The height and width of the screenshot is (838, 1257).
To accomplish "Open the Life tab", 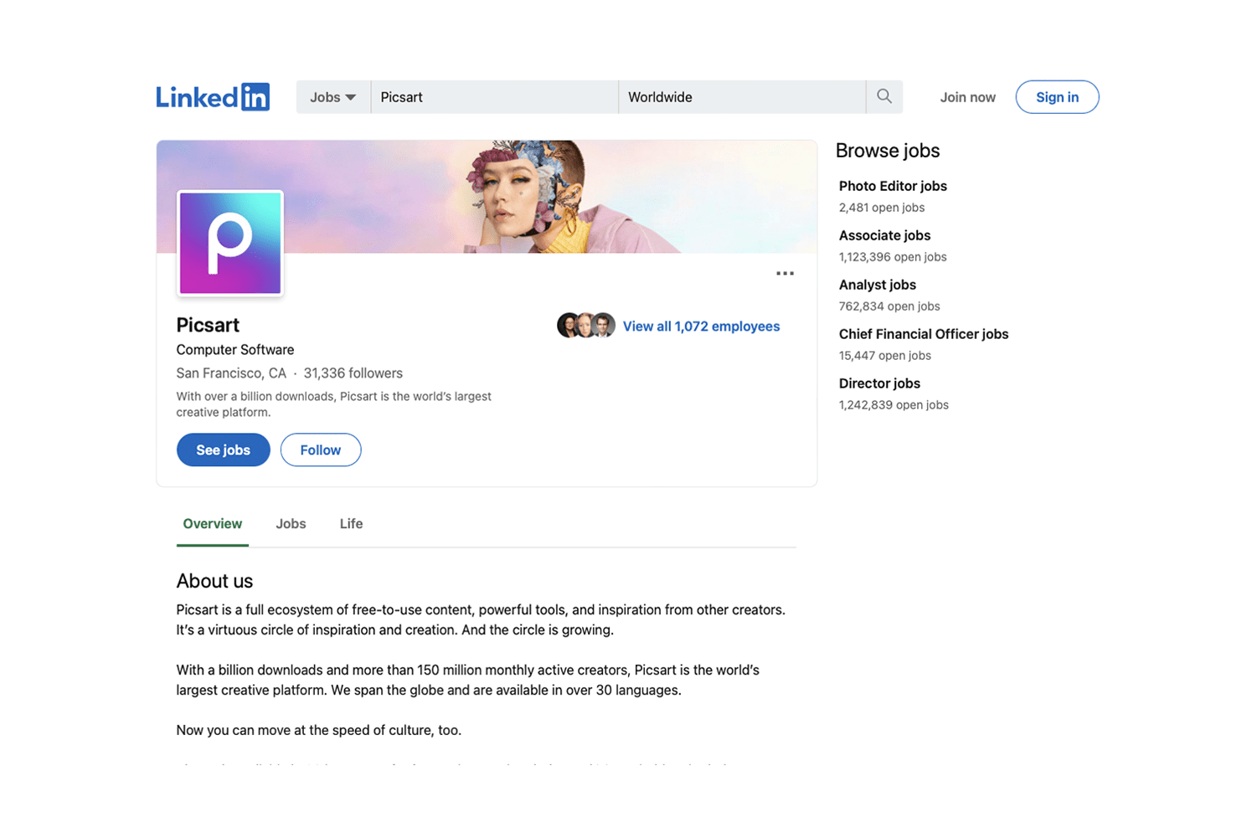I will point(351,523).
